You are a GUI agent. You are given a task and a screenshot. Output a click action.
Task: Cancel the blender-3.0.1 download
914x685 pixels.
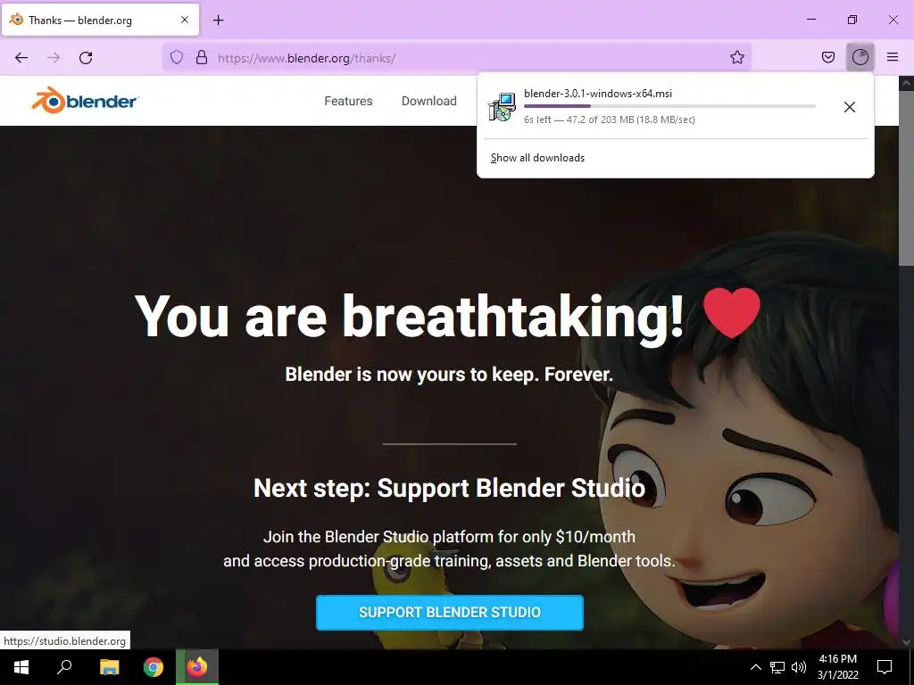click(x=850, y=107)
